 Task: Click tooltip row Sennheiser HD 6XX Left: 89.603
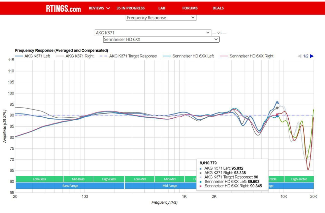pyautogui.click(x=229, y=182)
